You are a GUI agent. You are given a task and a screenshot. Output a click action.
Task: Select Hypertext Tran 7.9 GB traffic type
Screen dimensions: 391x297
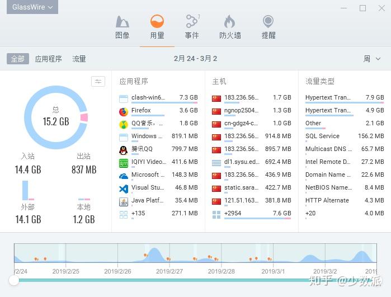345,98
